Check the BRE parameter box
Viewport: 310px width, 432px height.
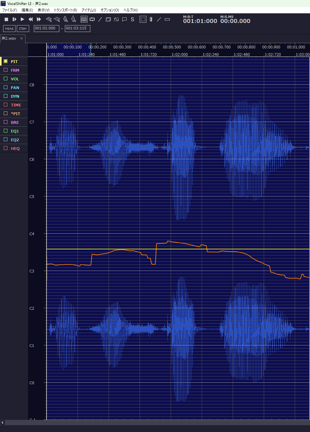(6, 122)
